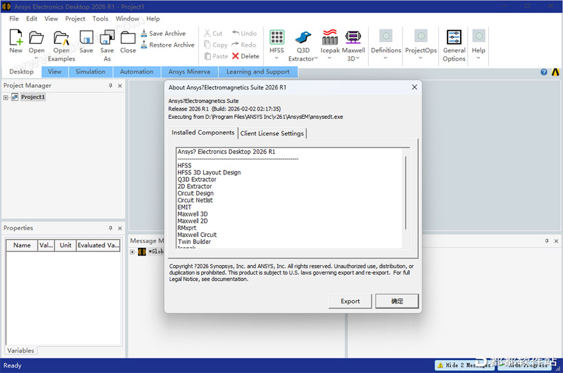The width and height of the screenshot is (563, 373).
Task: Click the Maxwell 3D icon
Action: (x=353, y=37)
